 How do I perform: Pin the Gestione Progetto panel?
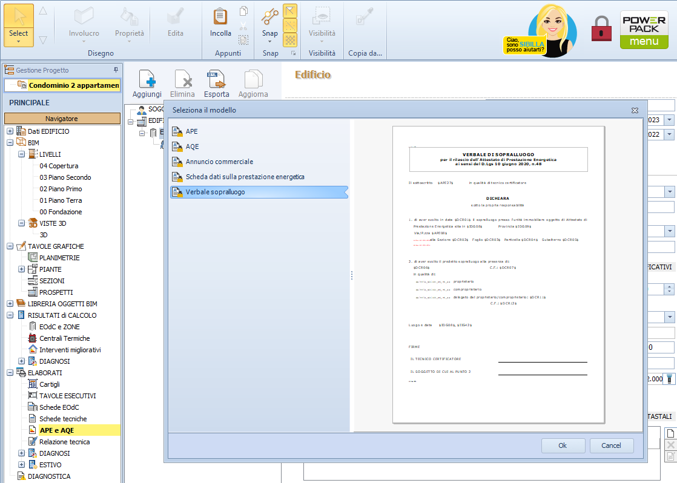116,70
